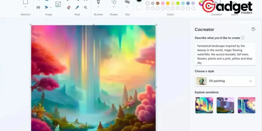Open the Shapes gallery icon

tap(114, 2)
